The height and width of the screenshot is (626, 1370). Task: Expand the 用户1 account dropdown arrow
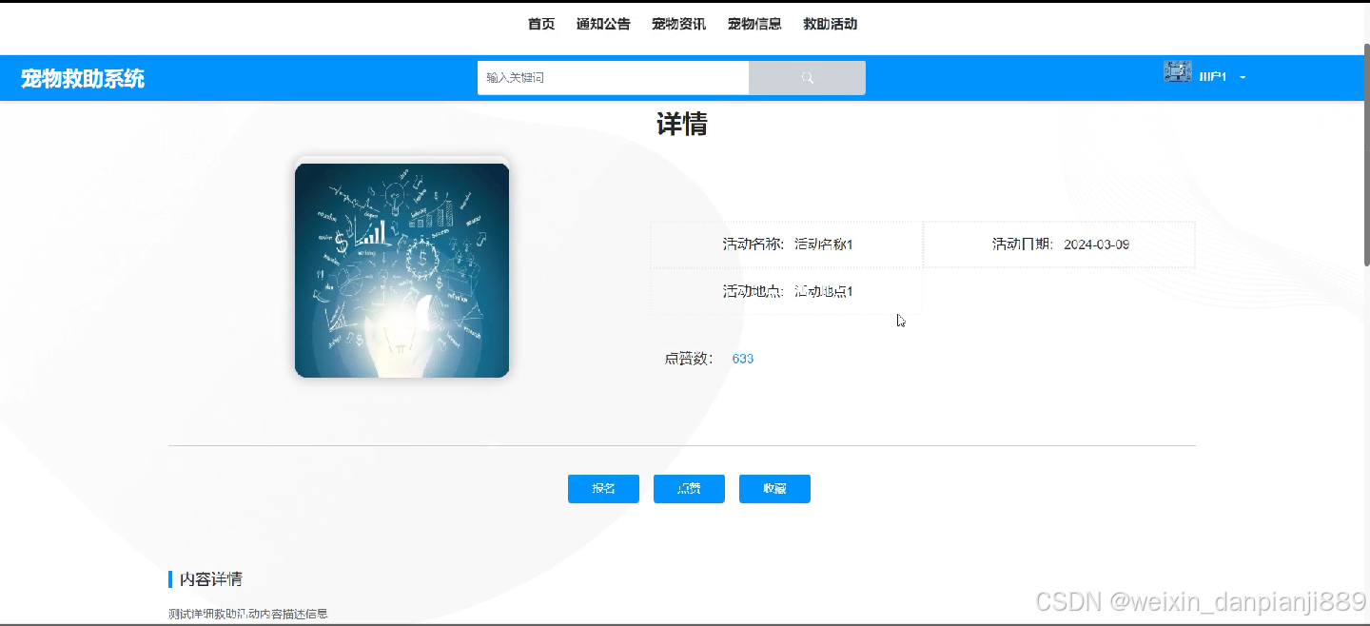[x=1243, y=78]
